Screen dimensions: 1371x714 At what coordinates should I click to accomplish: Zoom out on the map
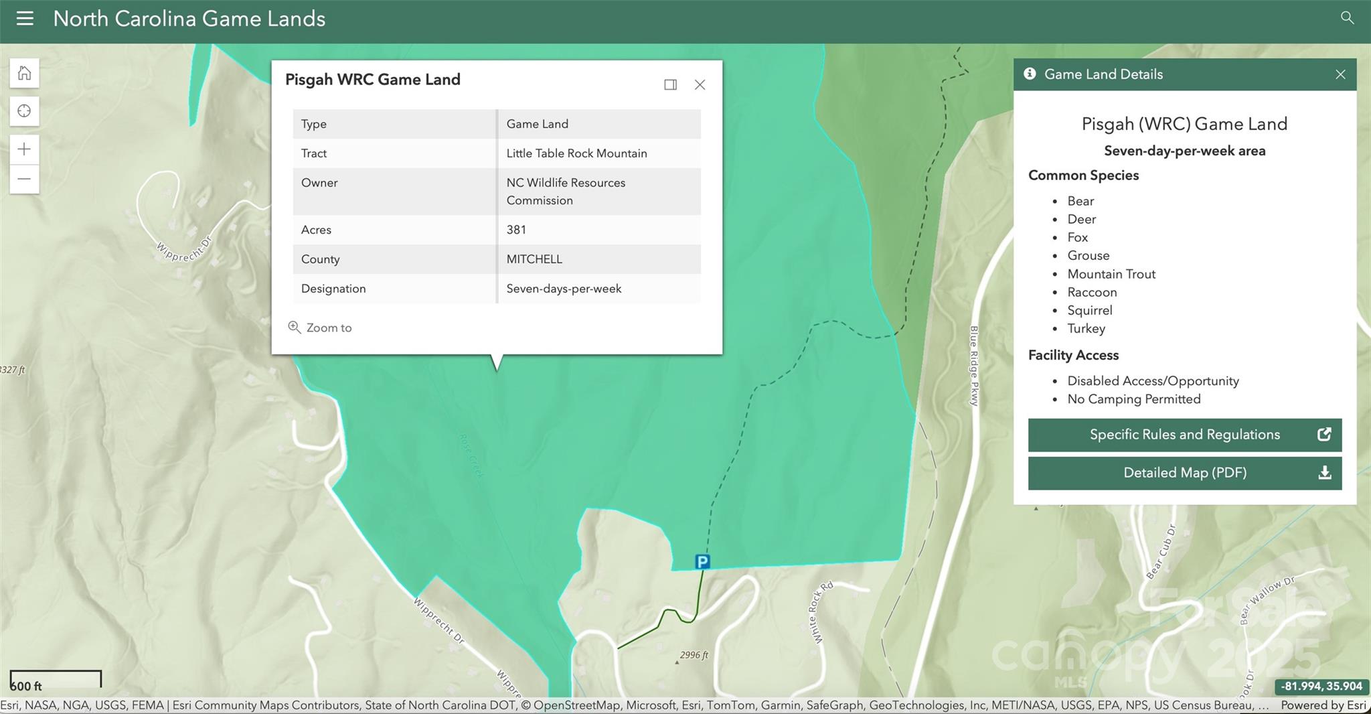(x=25, y=179)
